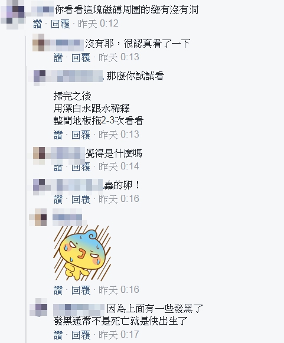
Task: Open timestamp 昨天 0:14
Action: [x=119, y=166]
